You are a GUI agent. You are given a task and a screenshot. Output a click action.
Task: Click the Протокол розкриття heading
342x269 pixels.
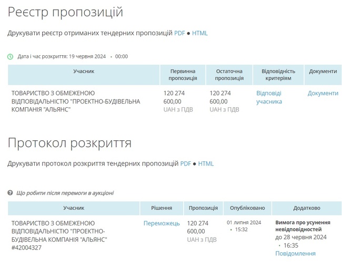point(69,143)
